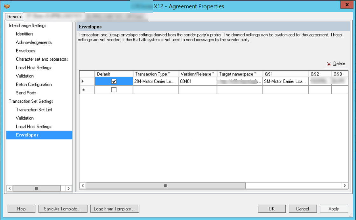This screenshot has width=356, height=220.
Task: Click the Apply button
Action: tap(334, 209)
